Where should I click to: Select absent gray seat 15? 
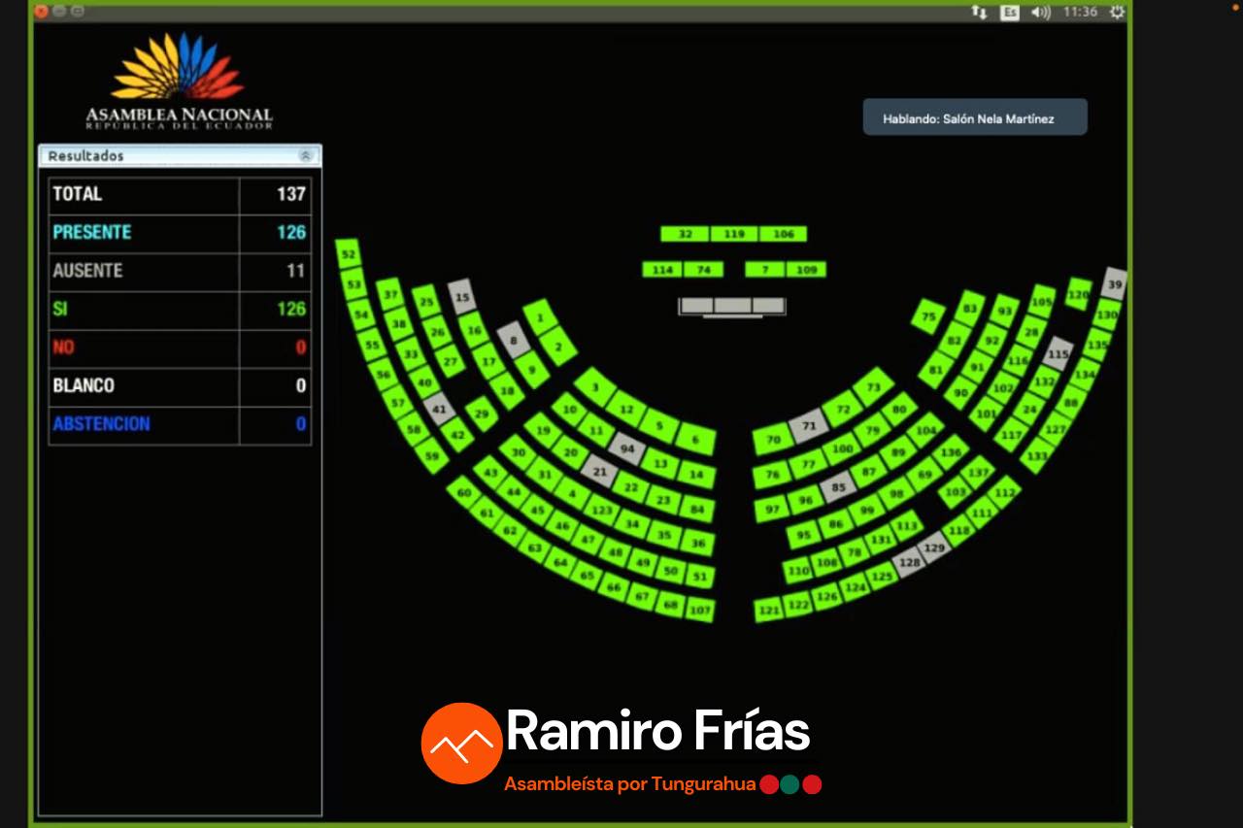462,296
